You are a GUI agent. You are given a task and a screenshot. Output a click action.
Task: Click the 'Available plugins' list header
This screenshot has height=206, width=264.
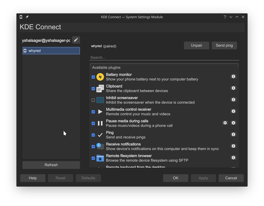tap(106, 68)
